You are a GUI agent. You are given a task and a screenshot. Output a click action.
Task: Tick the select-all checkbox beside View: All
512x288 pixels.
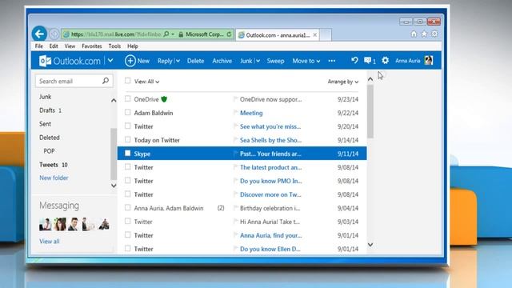[128, 81]
